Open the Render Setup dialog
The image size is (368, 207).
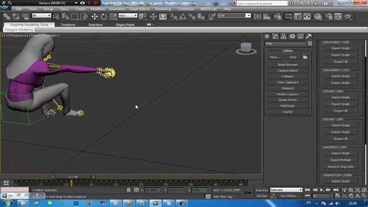(x=329, y=17)
